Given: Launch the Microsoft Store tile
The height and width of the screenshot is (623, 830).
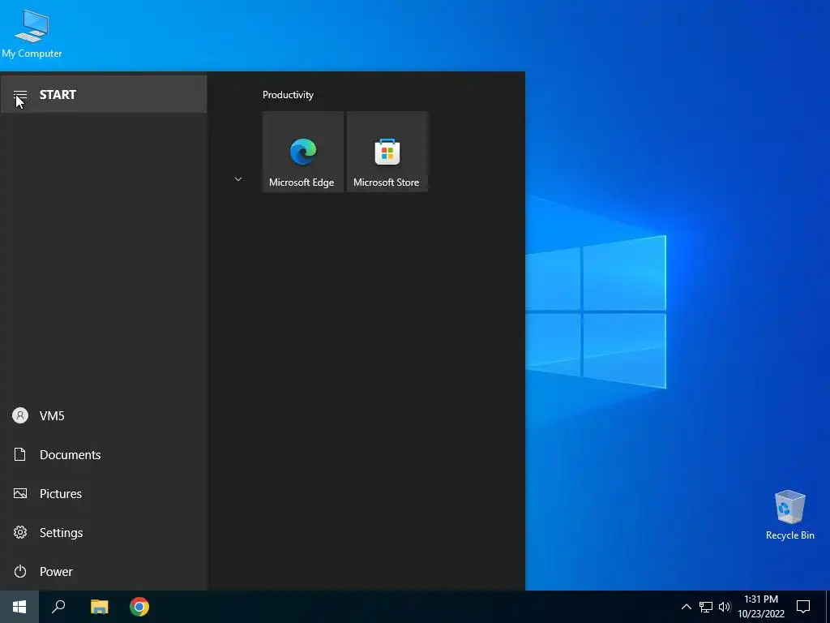Looking at the screenshot, I should tap(387, 152).
